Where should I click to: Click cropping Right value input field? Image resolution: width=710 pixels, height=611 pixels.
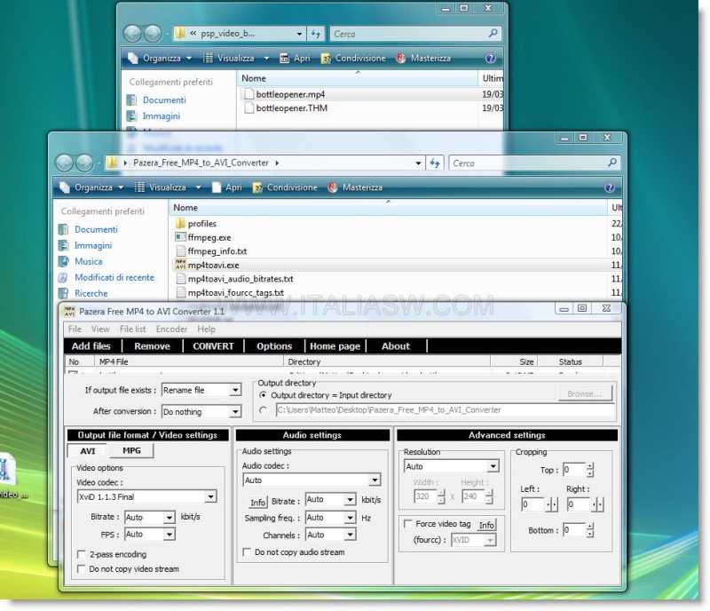[x=579, y=504]
